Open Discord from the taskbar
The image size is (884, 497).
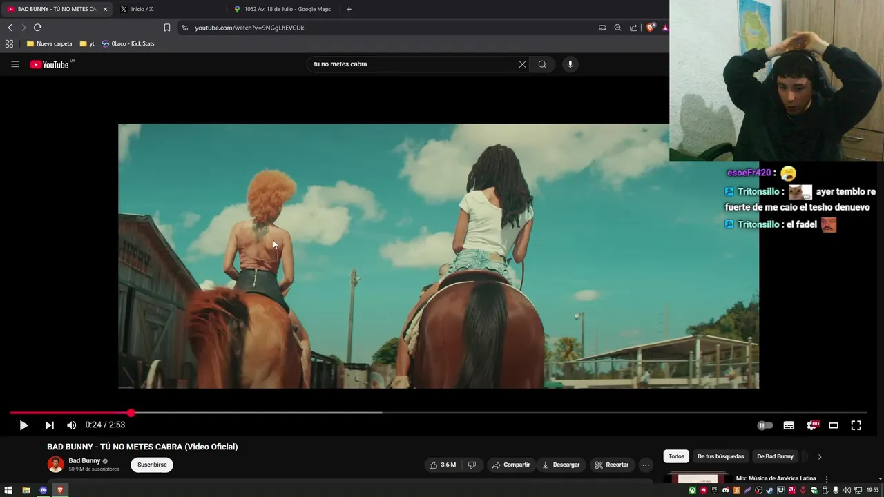(x=43, y=490)
